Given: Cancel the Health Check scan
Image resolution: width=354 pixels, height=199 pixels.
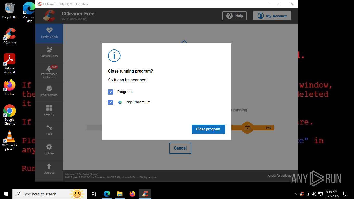Looking at the screenshot, I should pos(180,148).
